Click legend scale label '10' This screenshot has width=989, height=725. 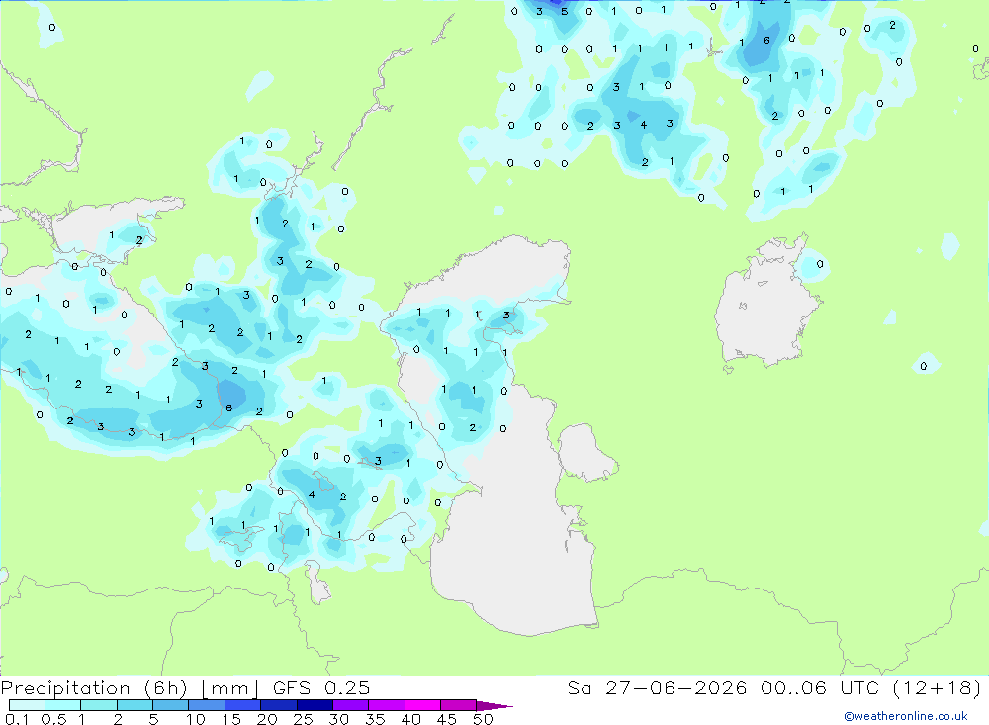[196, 719]
